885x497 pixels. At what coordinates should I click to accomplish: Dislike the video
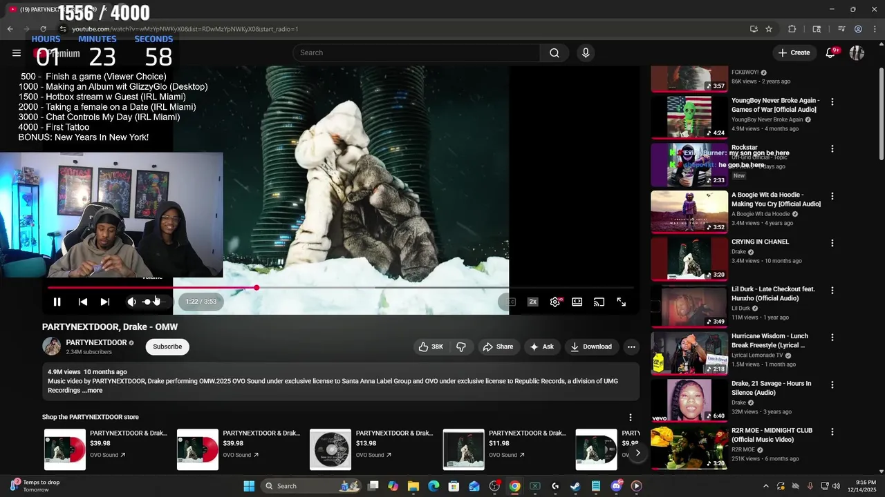461,347
